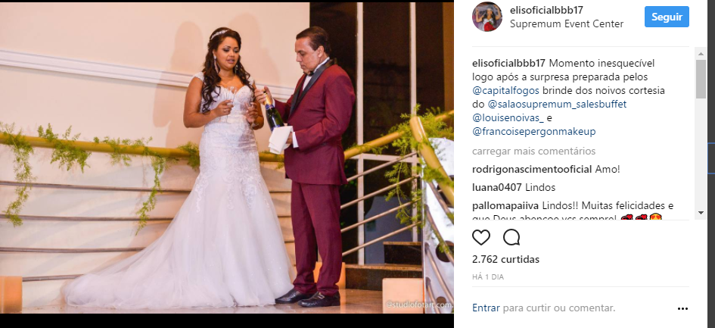Like the post with the heart icon
715x328 pixels.
point(480,238)
